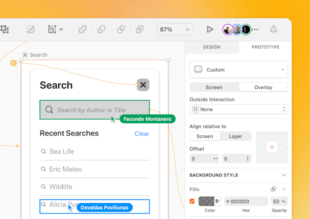Click the add fill plus icon
The image size is (310, 219).
[x=284, y=189]
